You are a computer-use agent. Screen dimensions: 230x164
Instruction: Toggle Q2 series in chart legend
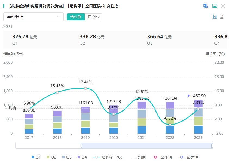coord(51,157)
